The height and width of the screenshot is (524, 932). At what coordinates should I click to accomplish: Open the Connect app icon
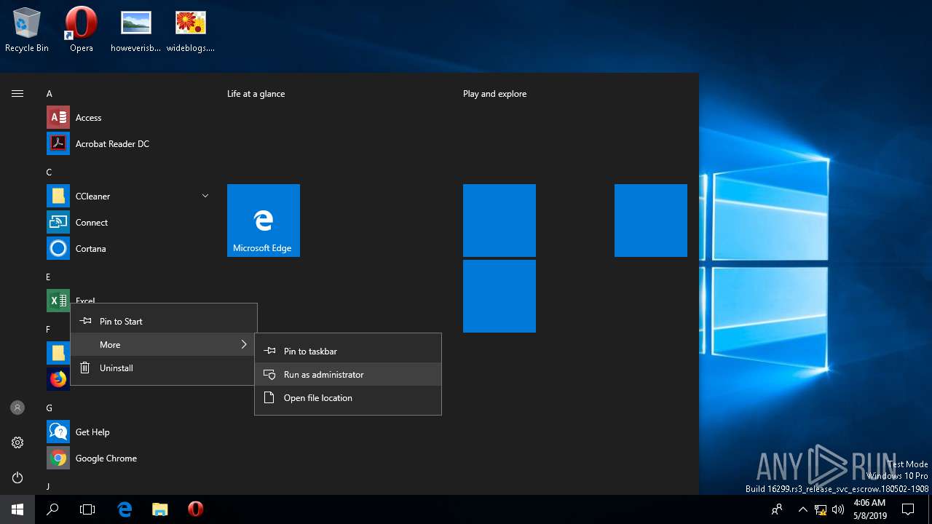[58, 222]
